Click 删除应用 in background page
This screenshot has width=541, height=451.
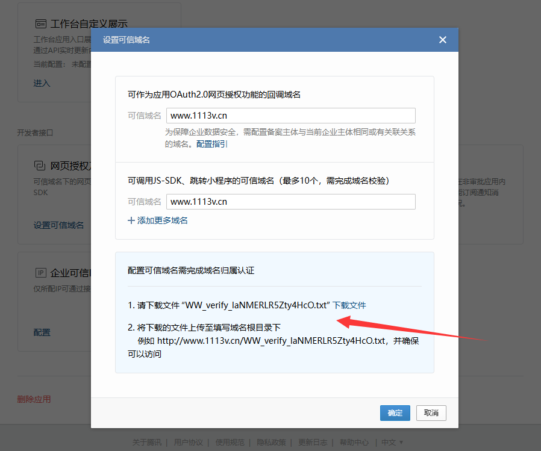click(x=34, y=399)
